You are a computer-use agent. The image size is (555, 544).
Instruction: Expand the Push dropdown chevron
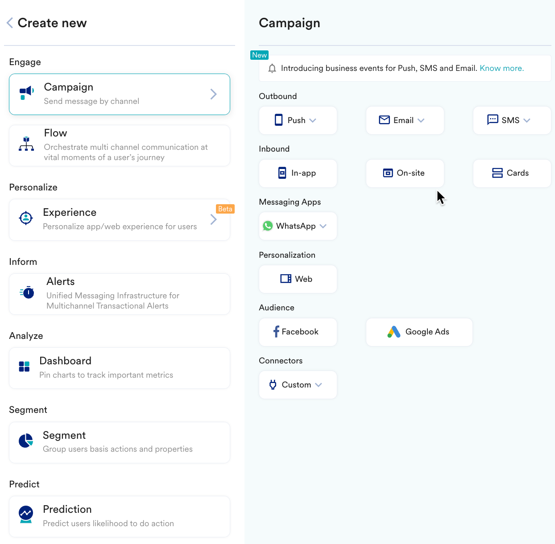(313, 120)
